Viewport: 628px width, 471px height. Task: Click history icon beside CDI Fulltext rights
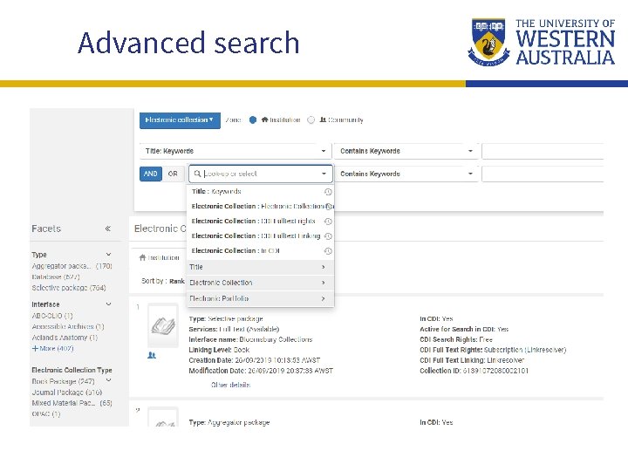coord(328,222)
